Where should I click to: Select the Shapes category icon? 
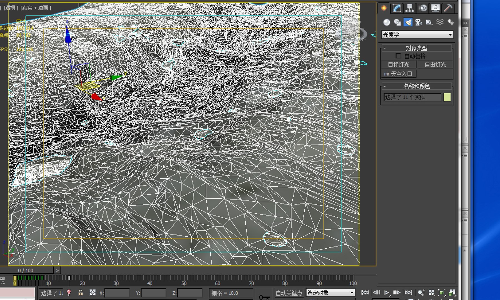pos(397,22)
